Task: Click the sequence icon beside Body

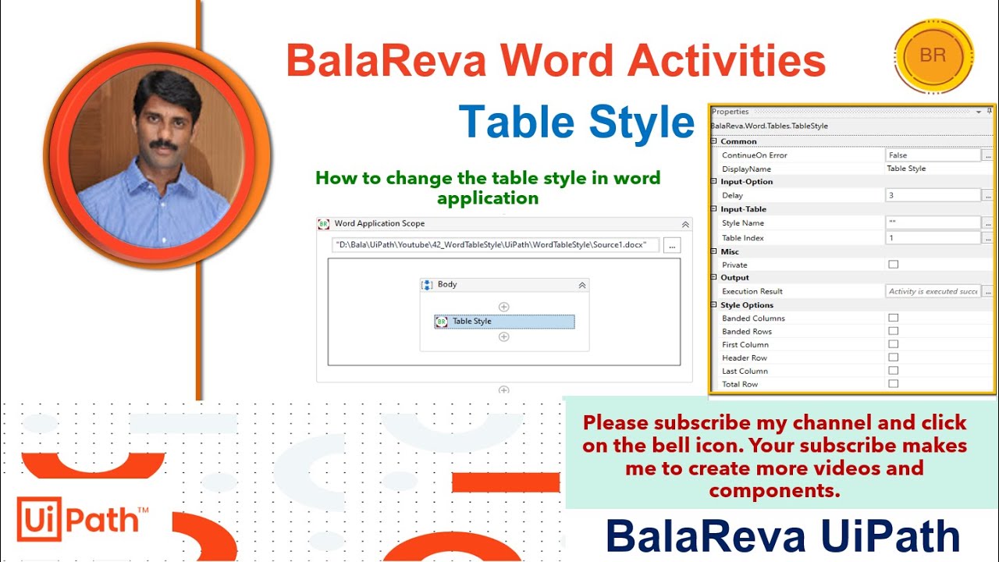Action: (x=427, y=285)
